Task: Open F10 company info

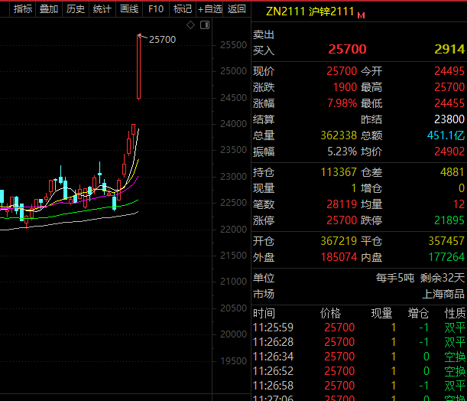Action: point(156,9)
